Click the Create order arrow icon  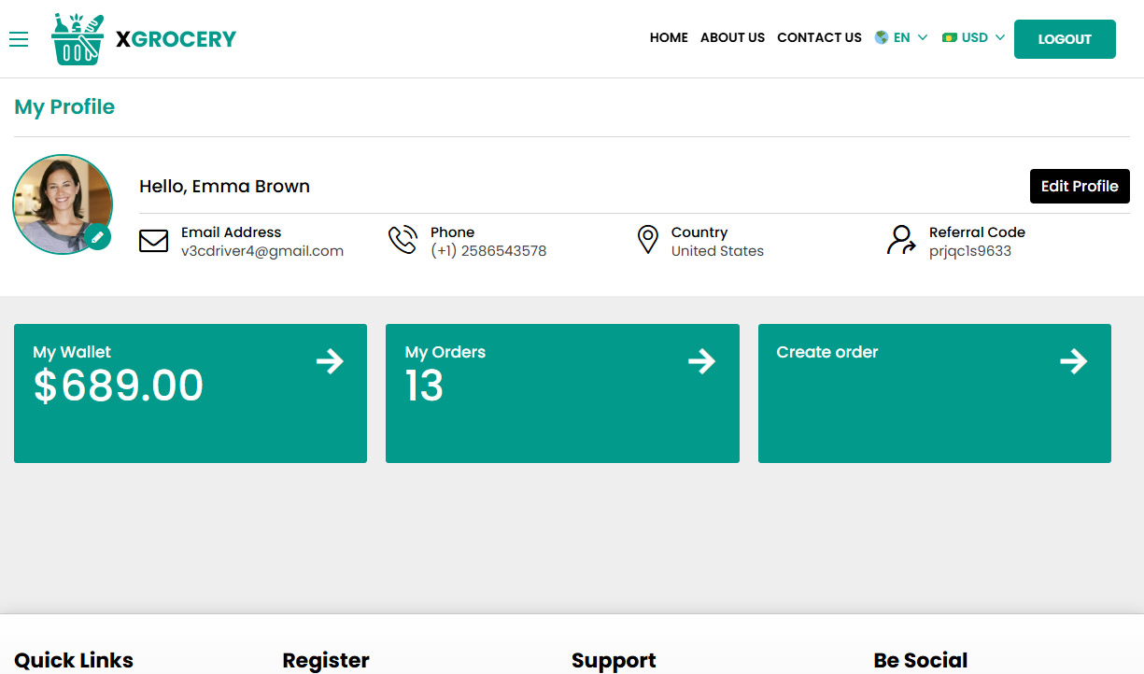pyautogui.click(x=1074, y=361)
